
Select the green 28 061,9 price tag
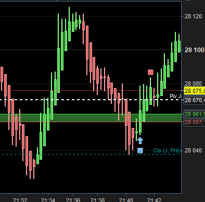(x=195, y=114)
